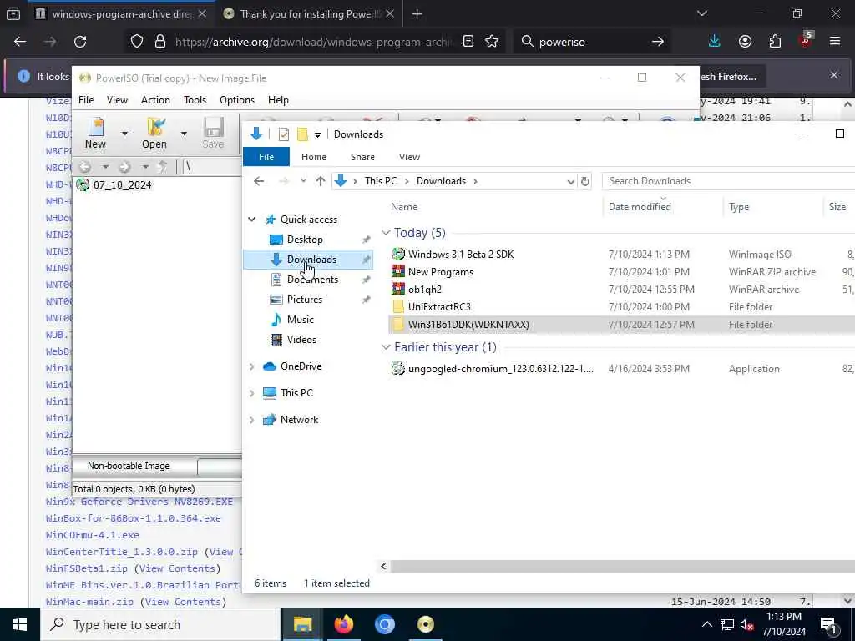Select Documents in Quick access
Viewport: 855px width, 641px height.
312,280
